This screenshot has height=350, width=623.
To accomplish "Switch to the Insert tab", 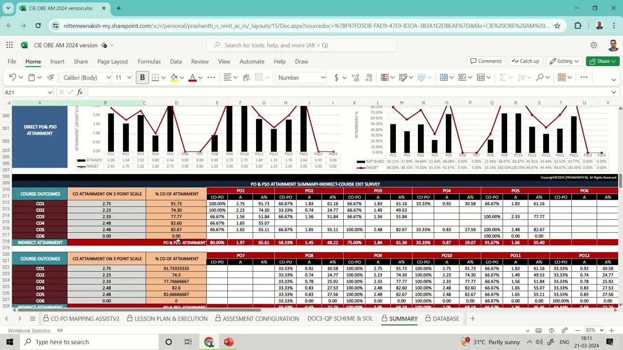I will 57,61.
